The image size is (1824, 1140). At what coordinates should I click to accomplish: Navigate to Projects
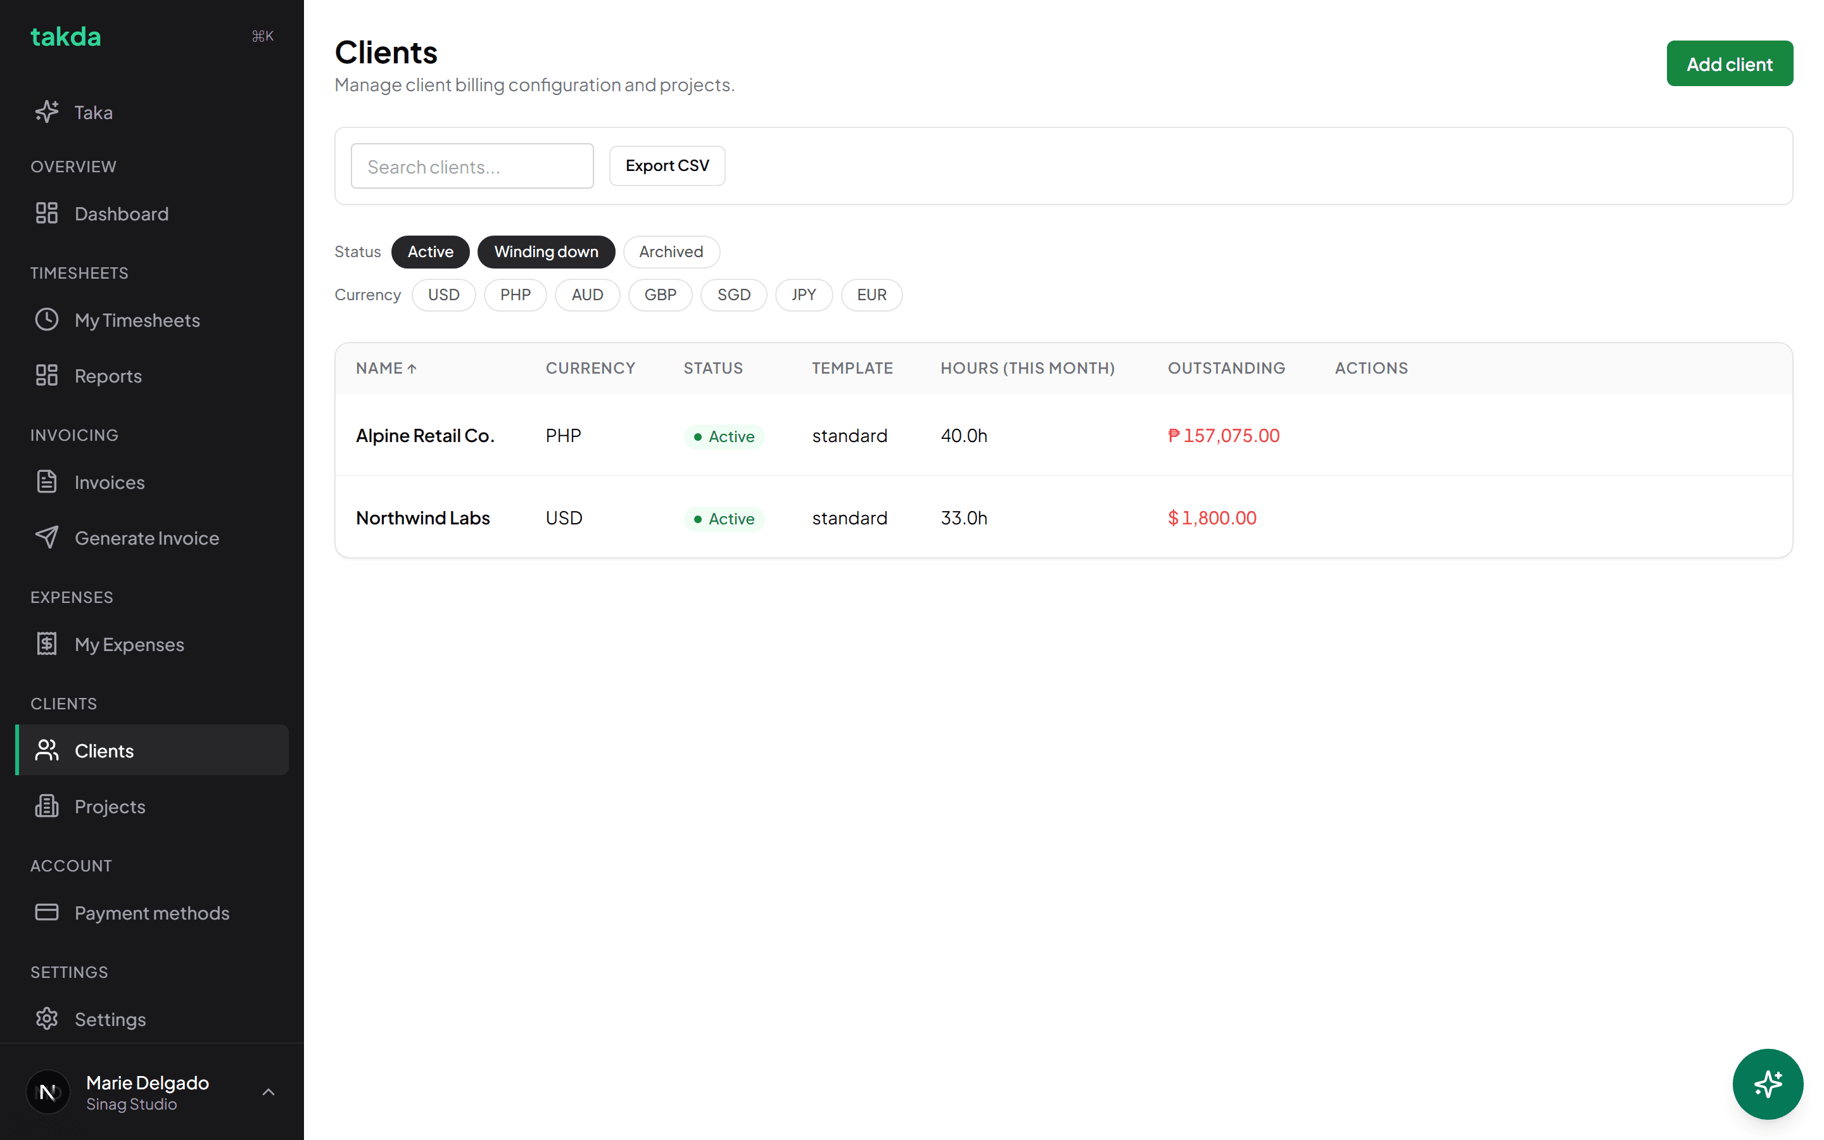click(x=151, y=806)
